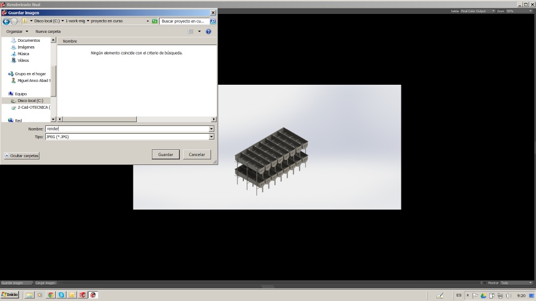Show hidden tray icons arrow
Screen dimensions: 536x301
[x=467, y=295]
